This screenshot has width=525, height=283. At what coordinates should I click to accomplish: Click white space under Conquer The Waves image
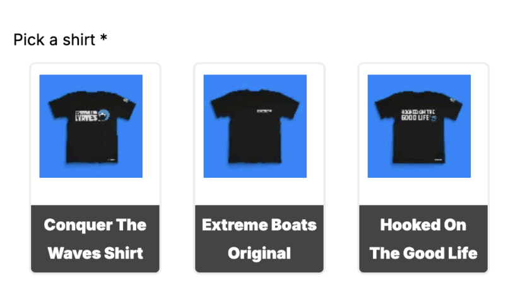tap(95, 192)
